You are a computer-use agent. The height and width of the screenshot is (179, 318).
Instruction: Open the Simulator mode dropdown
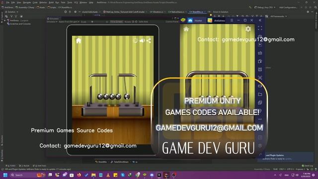52,22
